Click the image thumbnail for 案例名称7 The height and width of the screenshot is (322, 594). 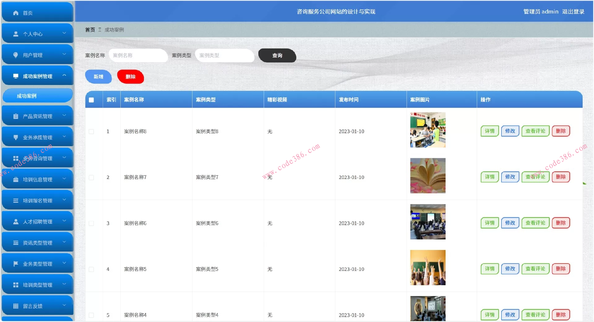(x=428, y=176)
